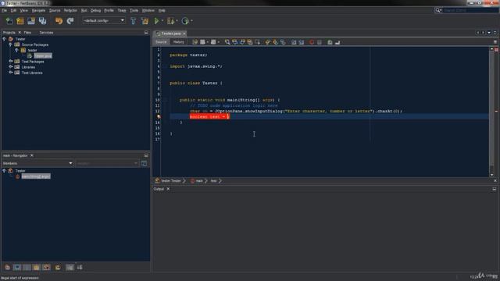500x281 pixels.
Task: Toggle Bookmark in editor toolbar
Action: pos(283,42)
